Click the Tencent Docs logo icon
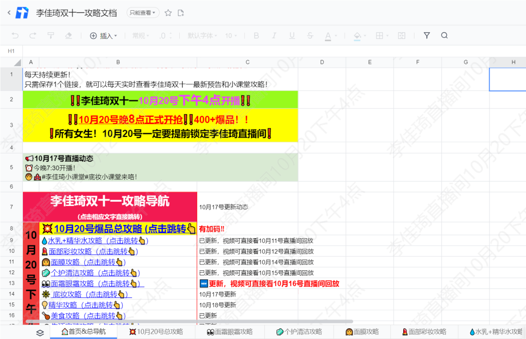The image size is (526, 339). point(22,13)
